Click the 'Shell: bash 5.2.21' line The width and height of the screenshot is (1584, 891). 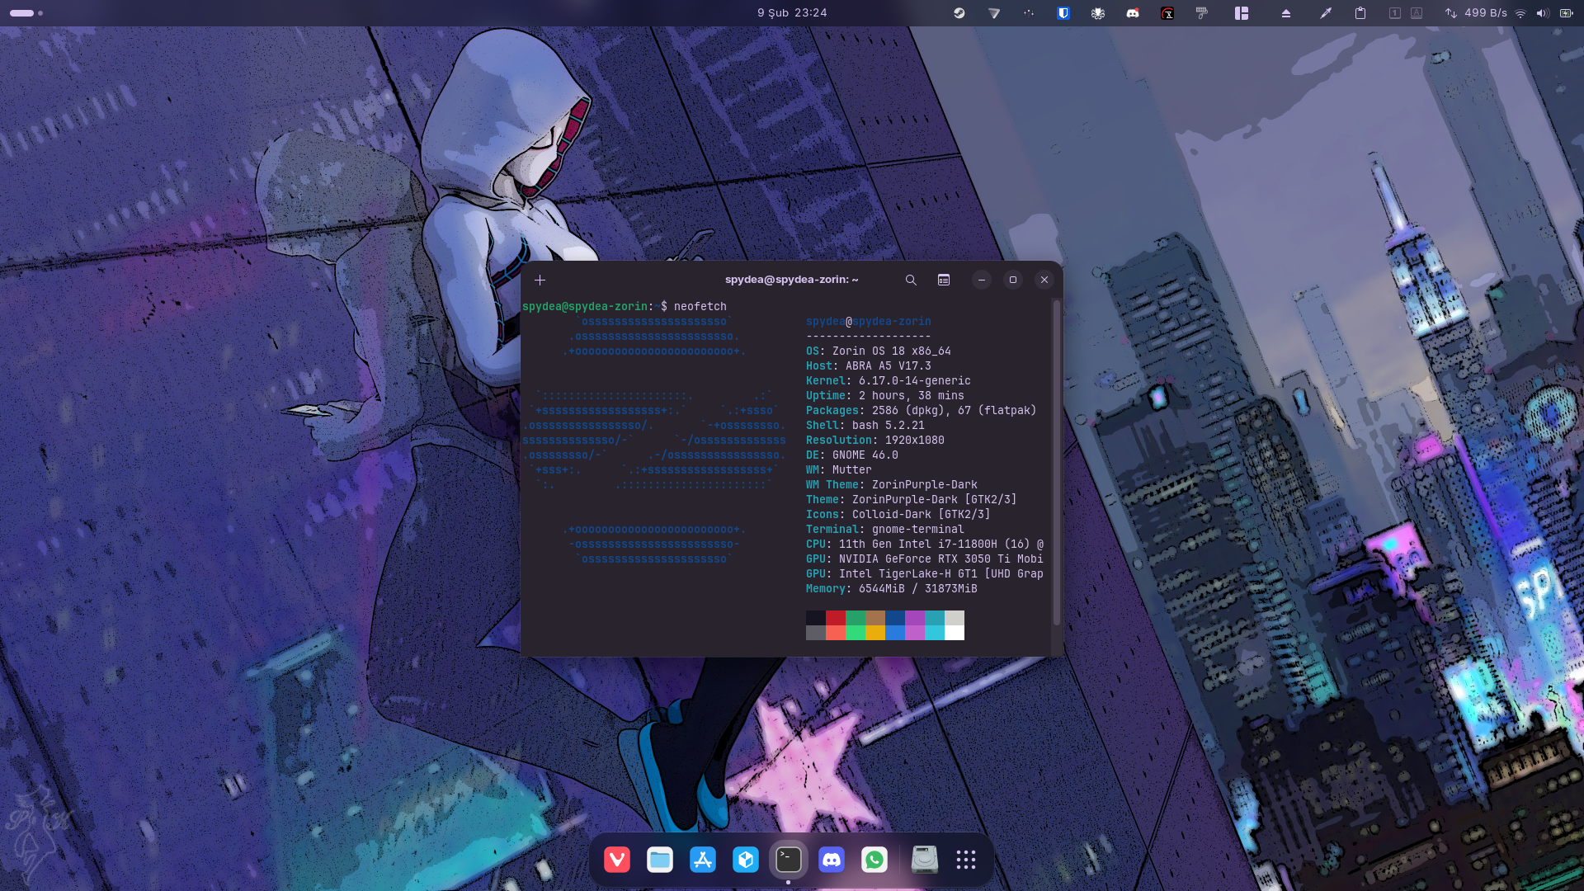coord(865,426)
